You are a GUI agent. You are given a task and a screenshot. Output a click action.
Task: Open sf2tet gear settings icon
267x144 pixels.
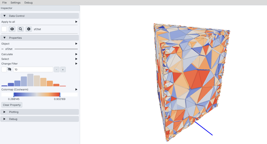click(29, 29)
